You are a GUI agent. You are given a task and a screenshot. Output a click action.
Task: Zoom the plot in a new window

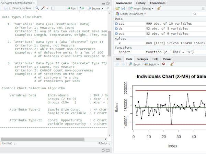tap(135, 64)
